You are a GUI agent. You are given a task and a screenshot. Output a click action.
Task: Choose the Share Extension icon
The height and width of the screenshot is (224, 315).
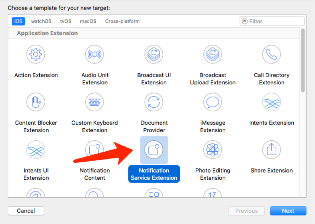tap(271, 150)
